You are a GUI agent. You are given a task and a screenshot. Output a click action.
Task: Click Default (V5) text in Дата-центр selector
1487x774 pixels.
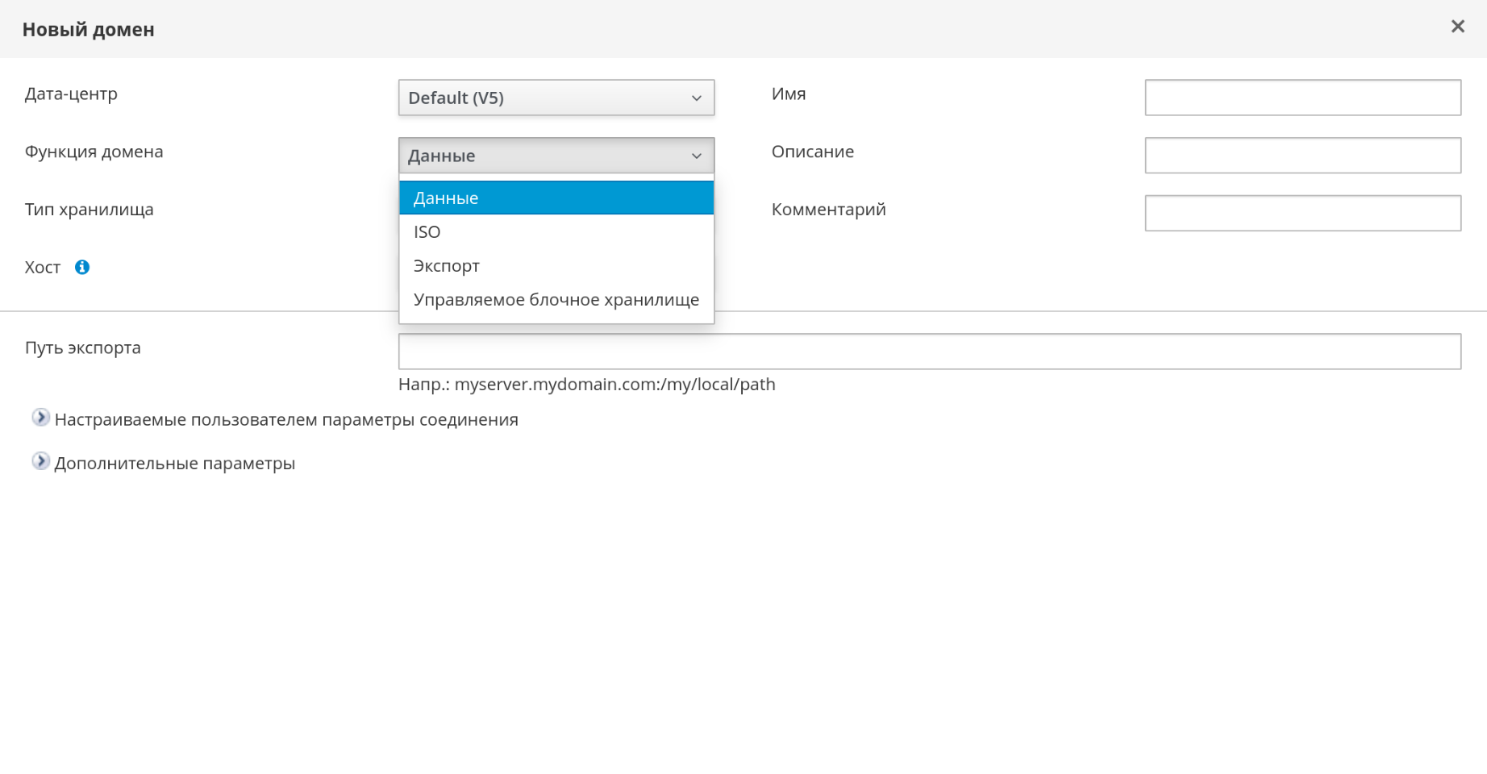(x=456, y=98)
